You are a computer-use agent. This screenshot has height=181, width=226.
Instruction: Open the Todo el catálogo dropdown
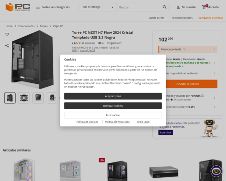point(97,7)
